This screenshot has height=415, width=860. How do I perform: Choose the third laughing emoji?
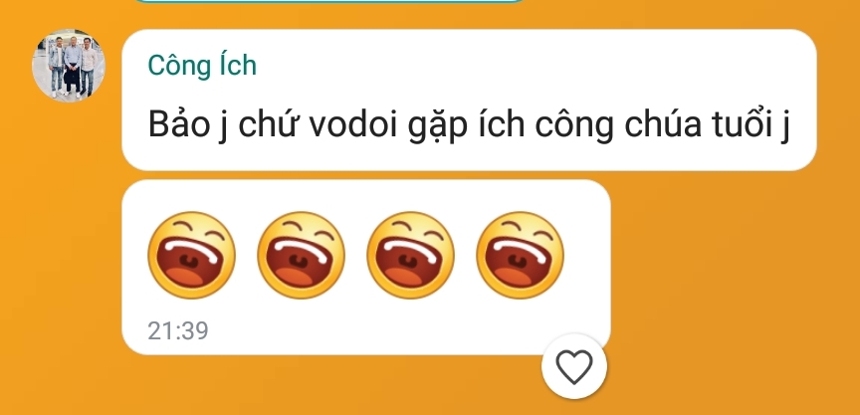coord(410,255)
